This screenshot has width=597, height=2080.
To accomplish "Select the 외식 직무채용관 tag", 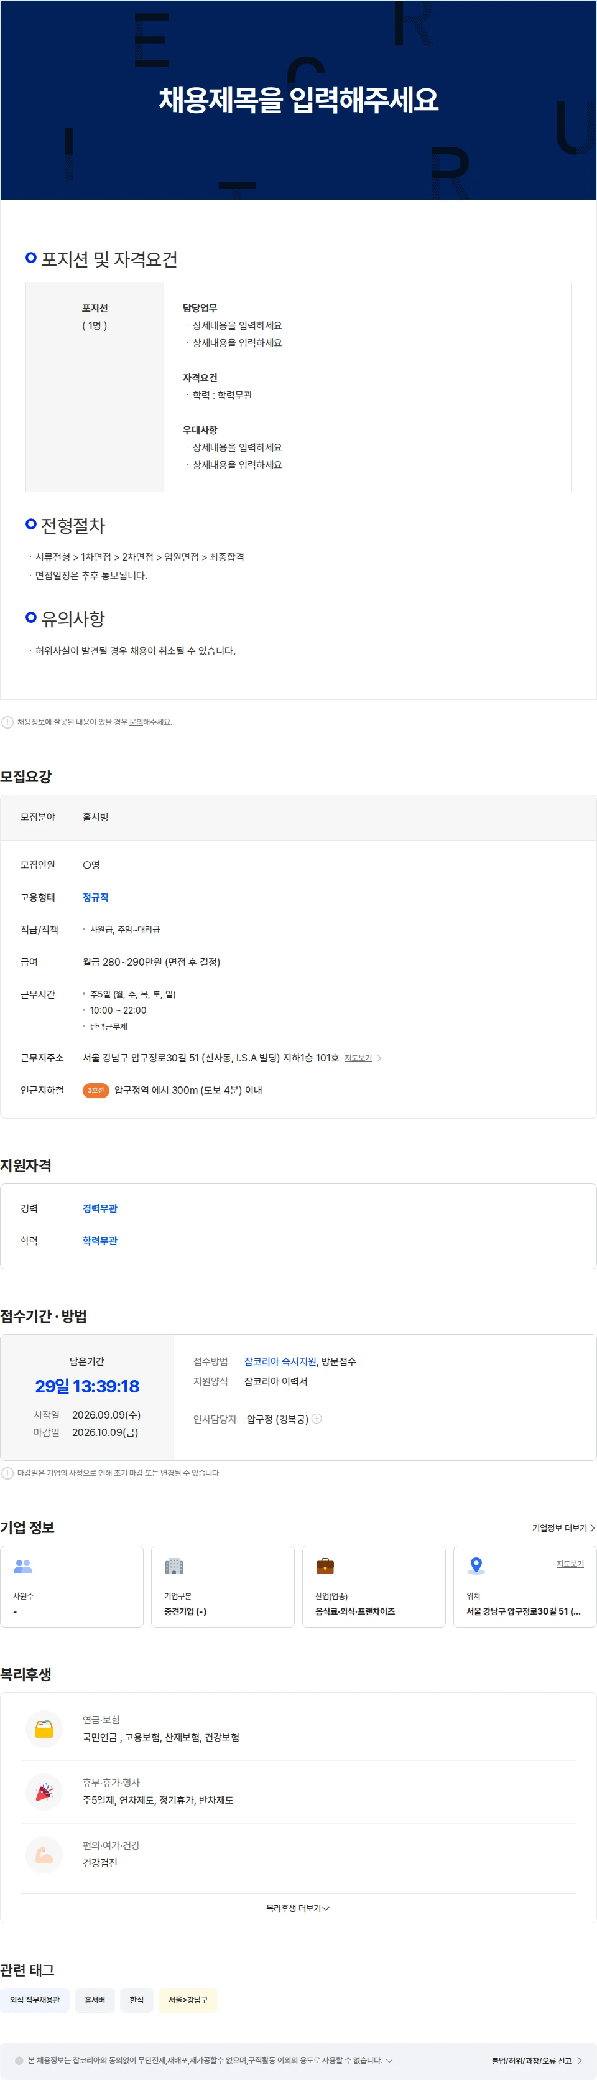I will click(35, 2000).
